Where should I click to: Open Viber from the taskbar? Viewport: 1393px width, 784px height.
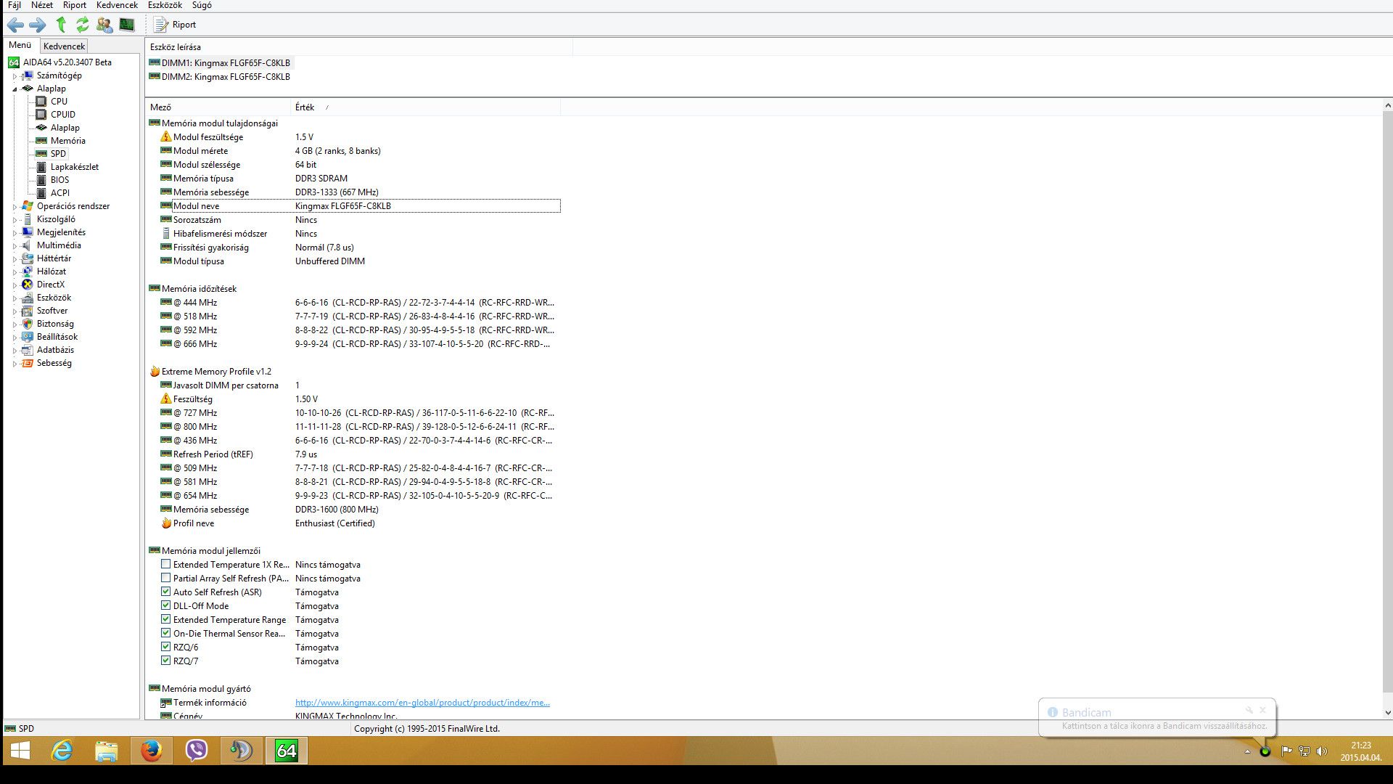tap(196, 751)
